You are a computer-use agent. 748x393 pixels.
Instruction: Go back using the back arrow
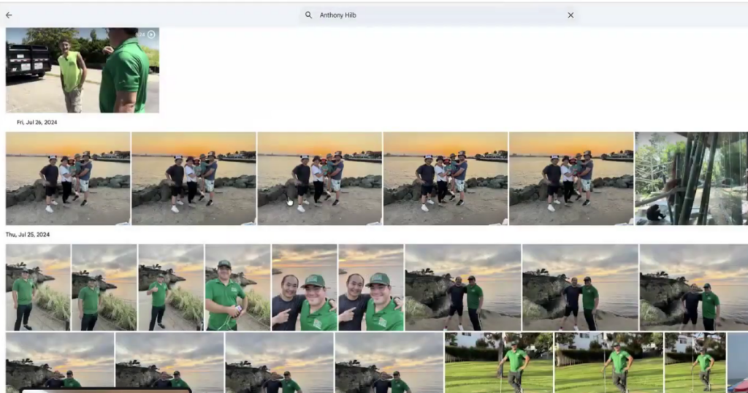click(x=9, y=15)
